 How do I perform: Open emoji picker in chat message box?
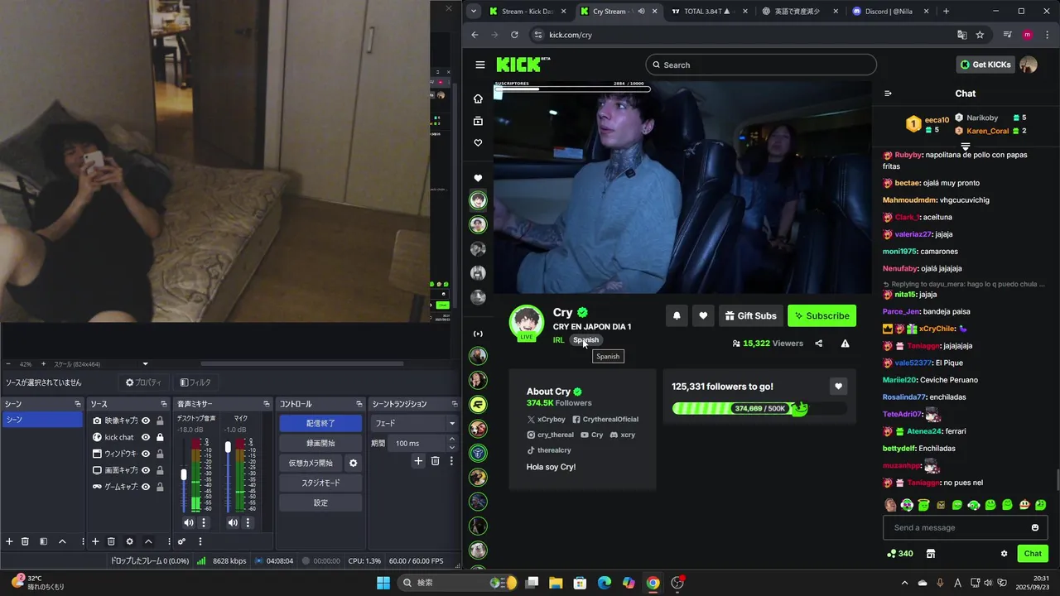1035,527
